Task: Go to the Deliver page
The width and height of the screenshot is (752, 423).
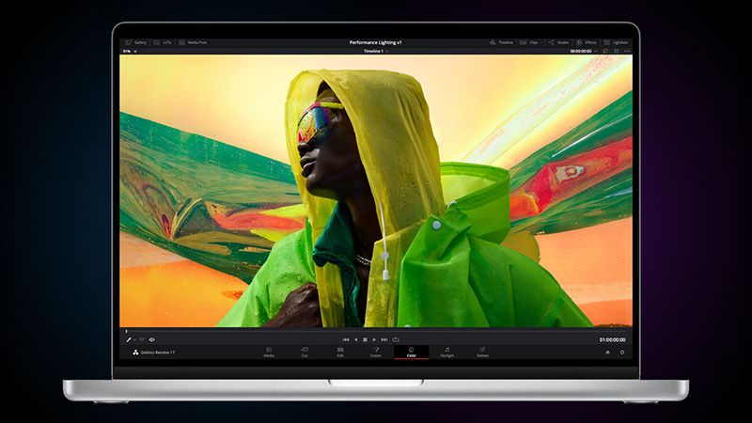Action: pos(482,352)
